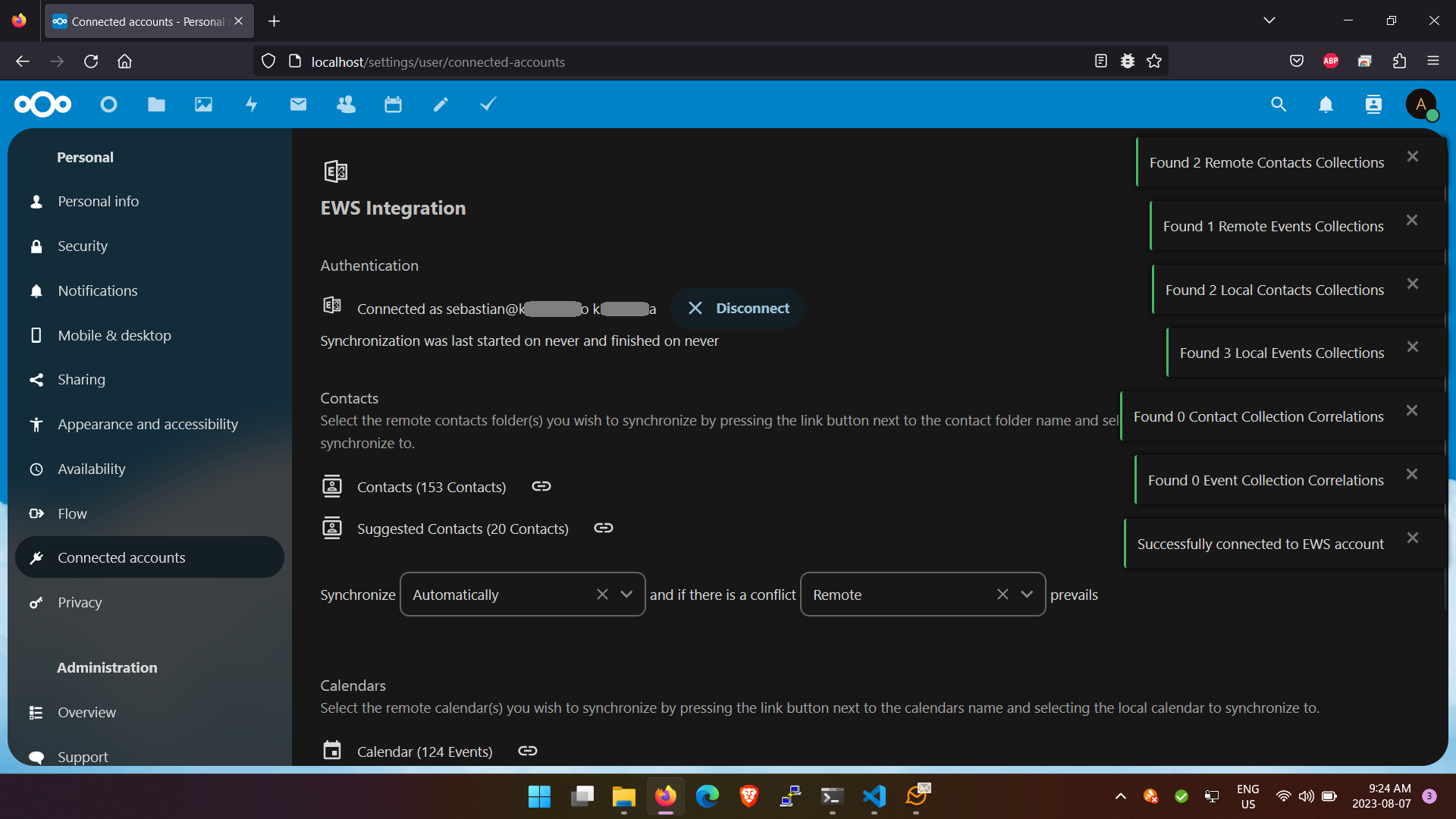Open Visual Studio Code from taskbar
Image resolution: width=1456 pixels, height=819 pixels.
874,796
